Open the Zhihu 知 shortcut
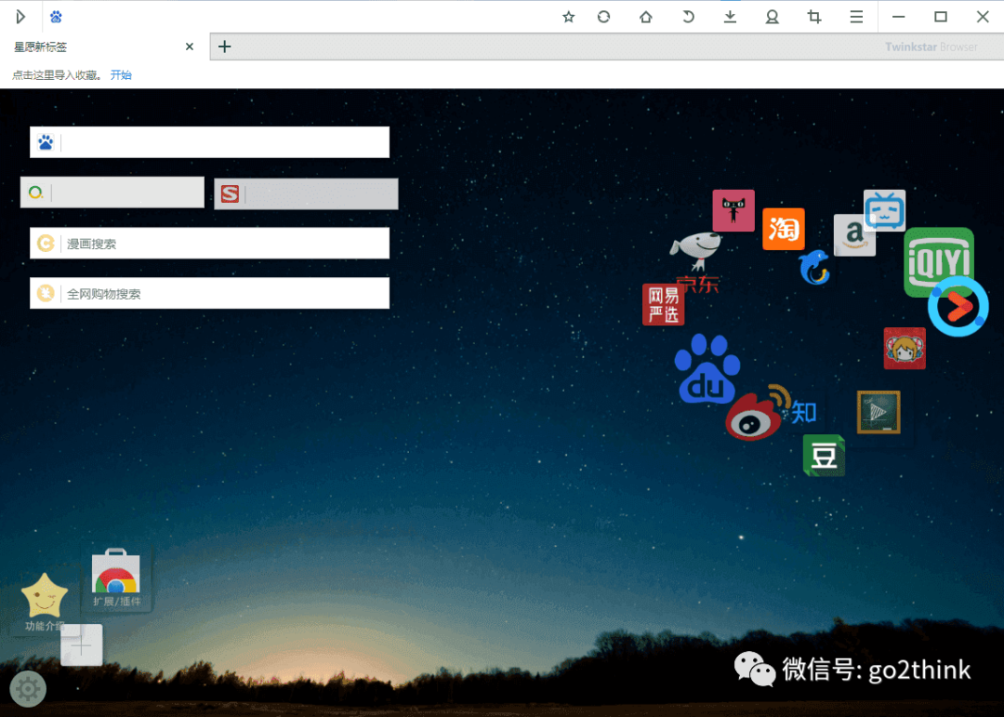 [804, 412]
